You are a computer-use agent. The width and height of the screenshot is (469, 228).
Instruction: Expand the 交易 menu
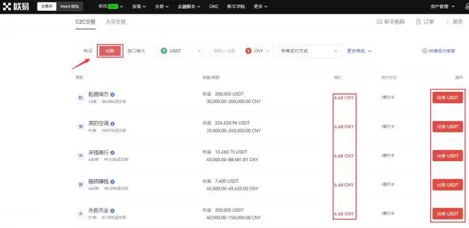[162, 7]
